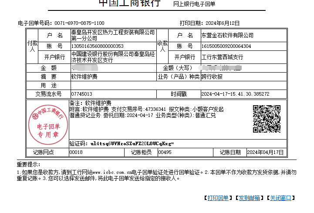Select timestamp 2024-04-17-15.41.30.385272

coord(235,94)
